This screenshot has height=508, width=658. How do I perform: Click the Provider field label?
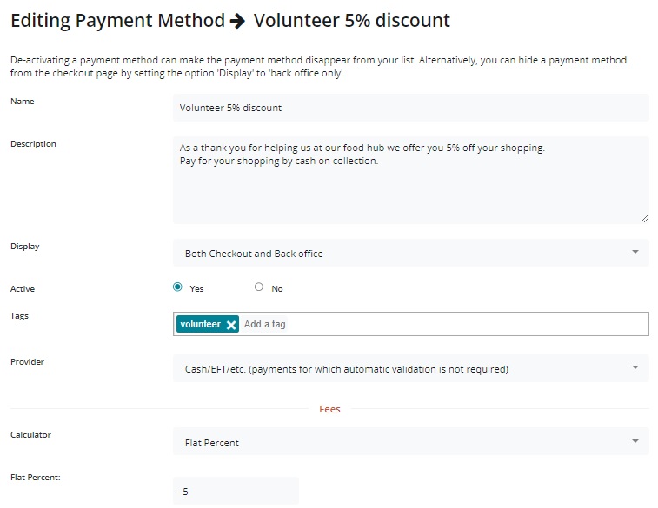click(x=27, y=361)
